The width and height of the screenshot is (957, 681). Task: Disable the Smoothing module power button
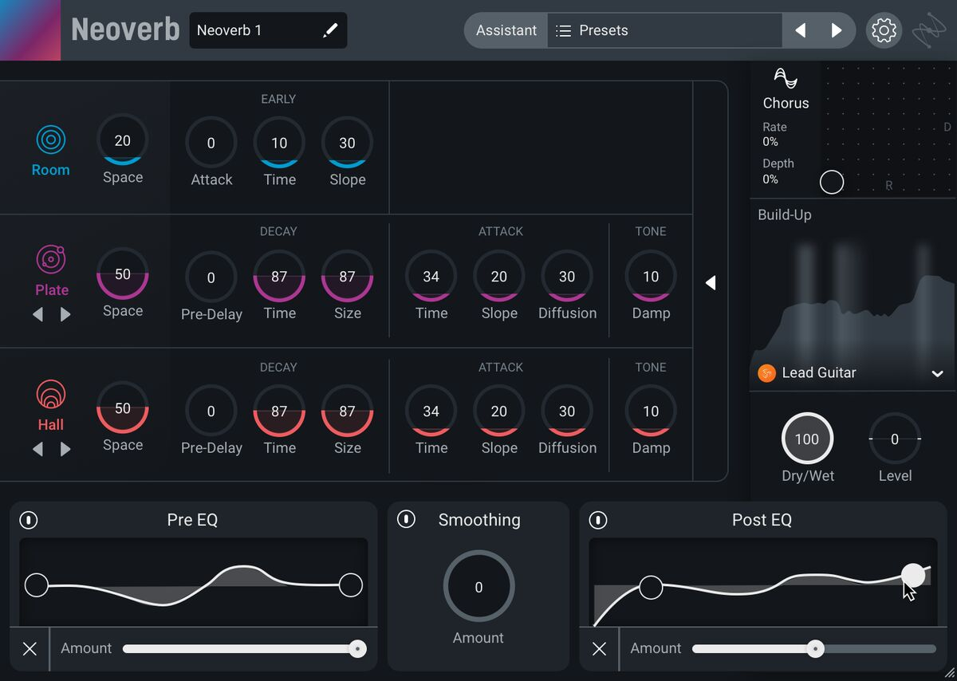click(x=406, y=520)
